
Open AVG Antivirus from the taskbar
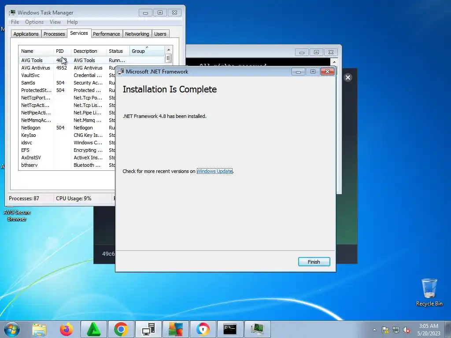click(x=176, y=329)
